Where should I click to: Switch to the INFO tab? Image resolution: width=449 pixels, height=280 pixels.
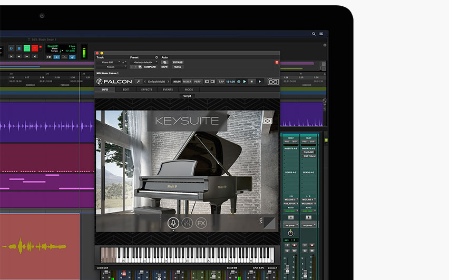point(105,89)
